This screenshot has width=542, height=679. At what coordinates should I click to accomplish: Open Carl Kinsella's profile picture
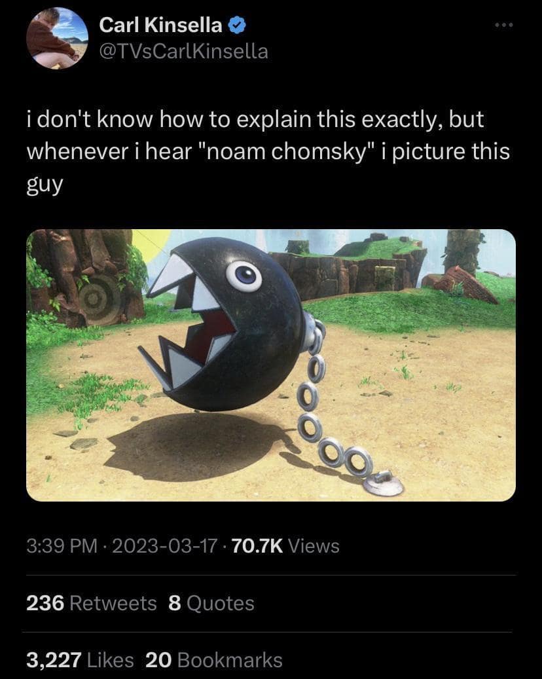(x=57, y=38)
